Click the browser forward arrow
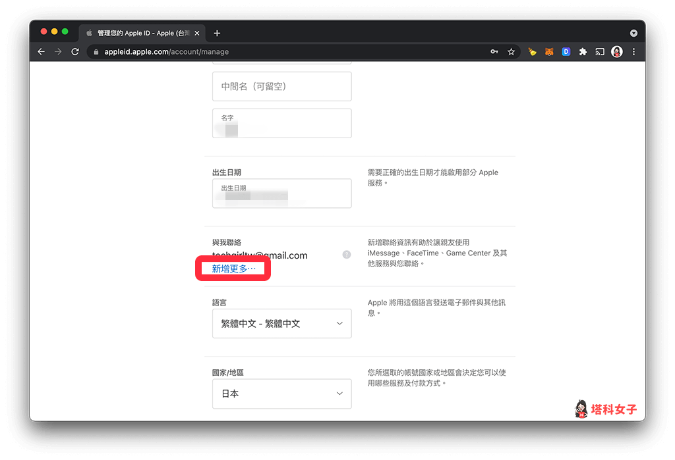This screenshot has height=460, width=675. point(58,51)
